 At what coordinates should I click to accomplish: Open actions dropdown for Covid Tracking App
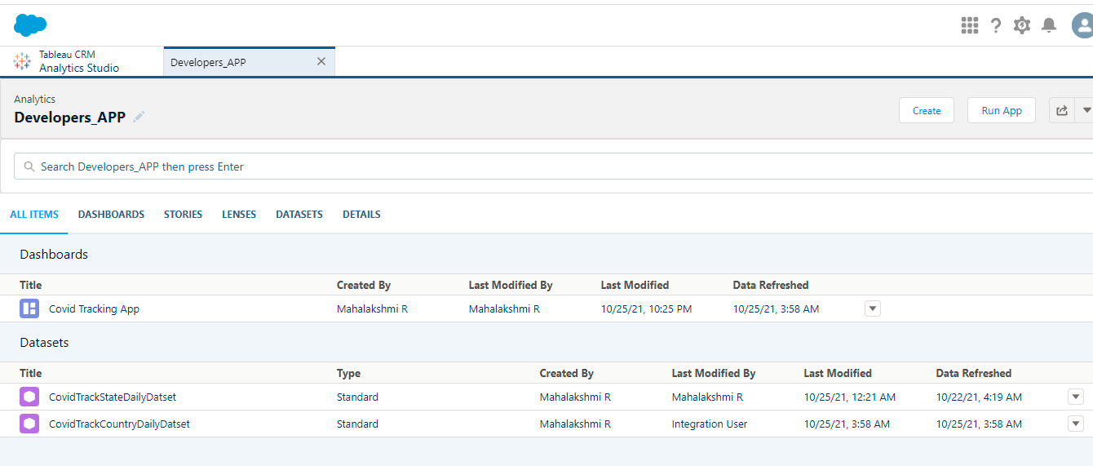(873, 308)
